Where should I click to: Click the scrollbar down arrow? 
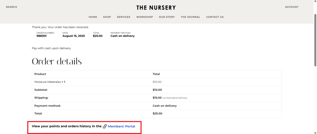coord(315,132)
